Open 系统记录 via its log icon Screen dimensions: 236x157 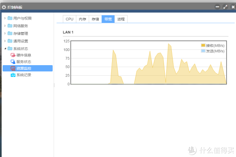point(13,75)
